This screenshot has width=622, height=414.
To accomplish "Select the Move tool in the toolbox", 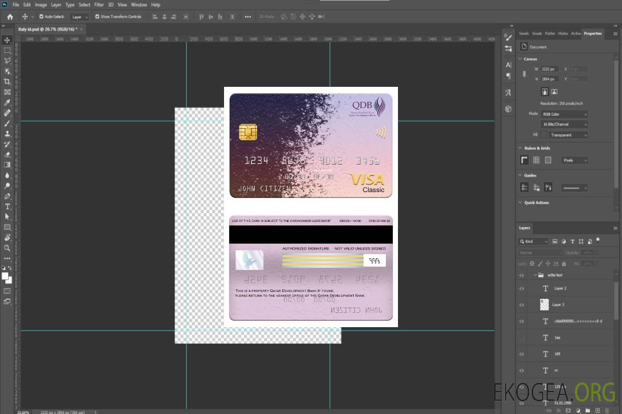I will 7,40.
